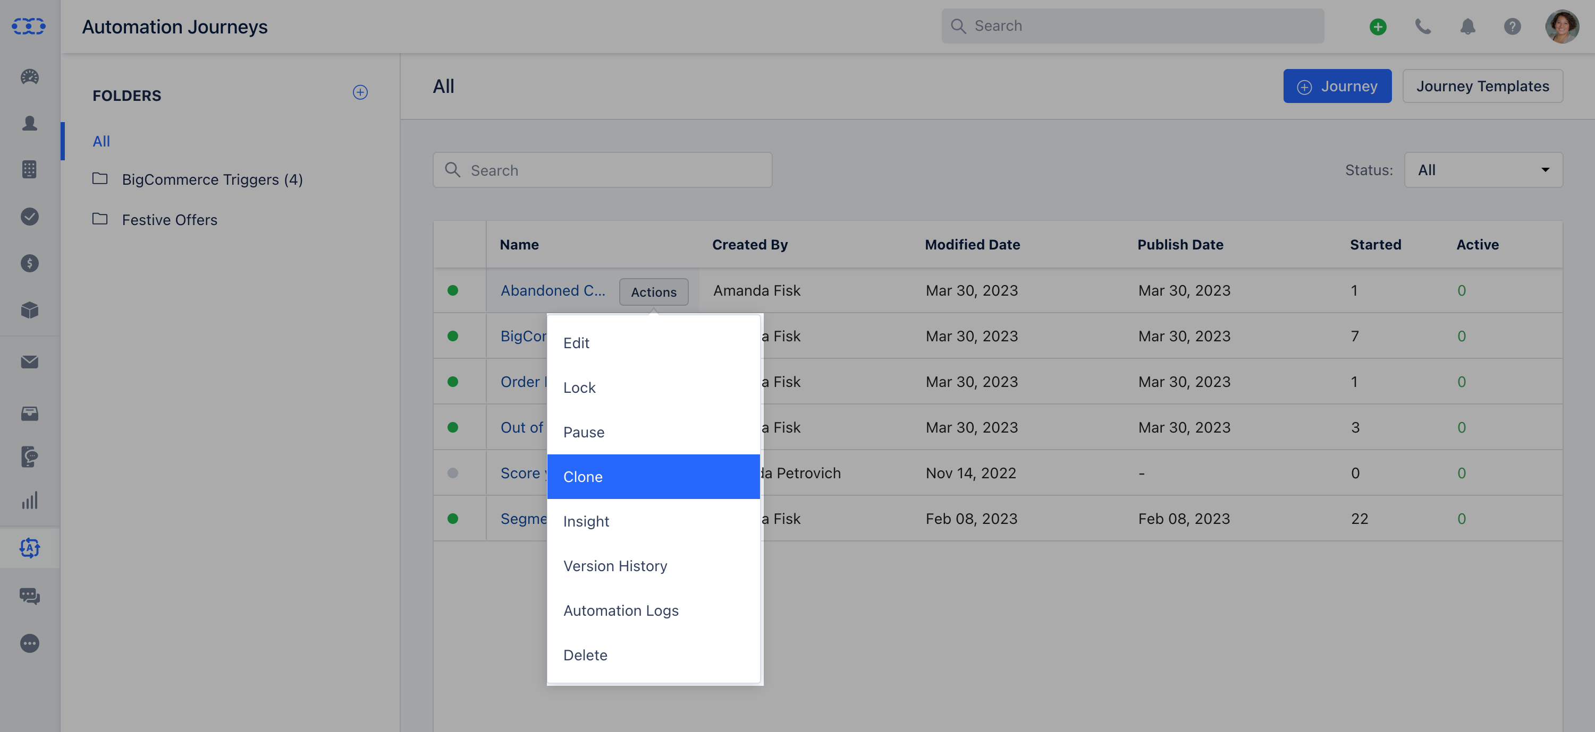This screenshot has width=1595, height=732.
Task: Open the email envelope icon in sidebar
Action: tap(29, 361)
